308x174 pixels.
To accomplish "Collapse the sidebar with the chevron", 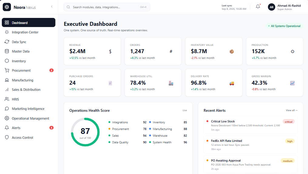I will pos(52,7).
